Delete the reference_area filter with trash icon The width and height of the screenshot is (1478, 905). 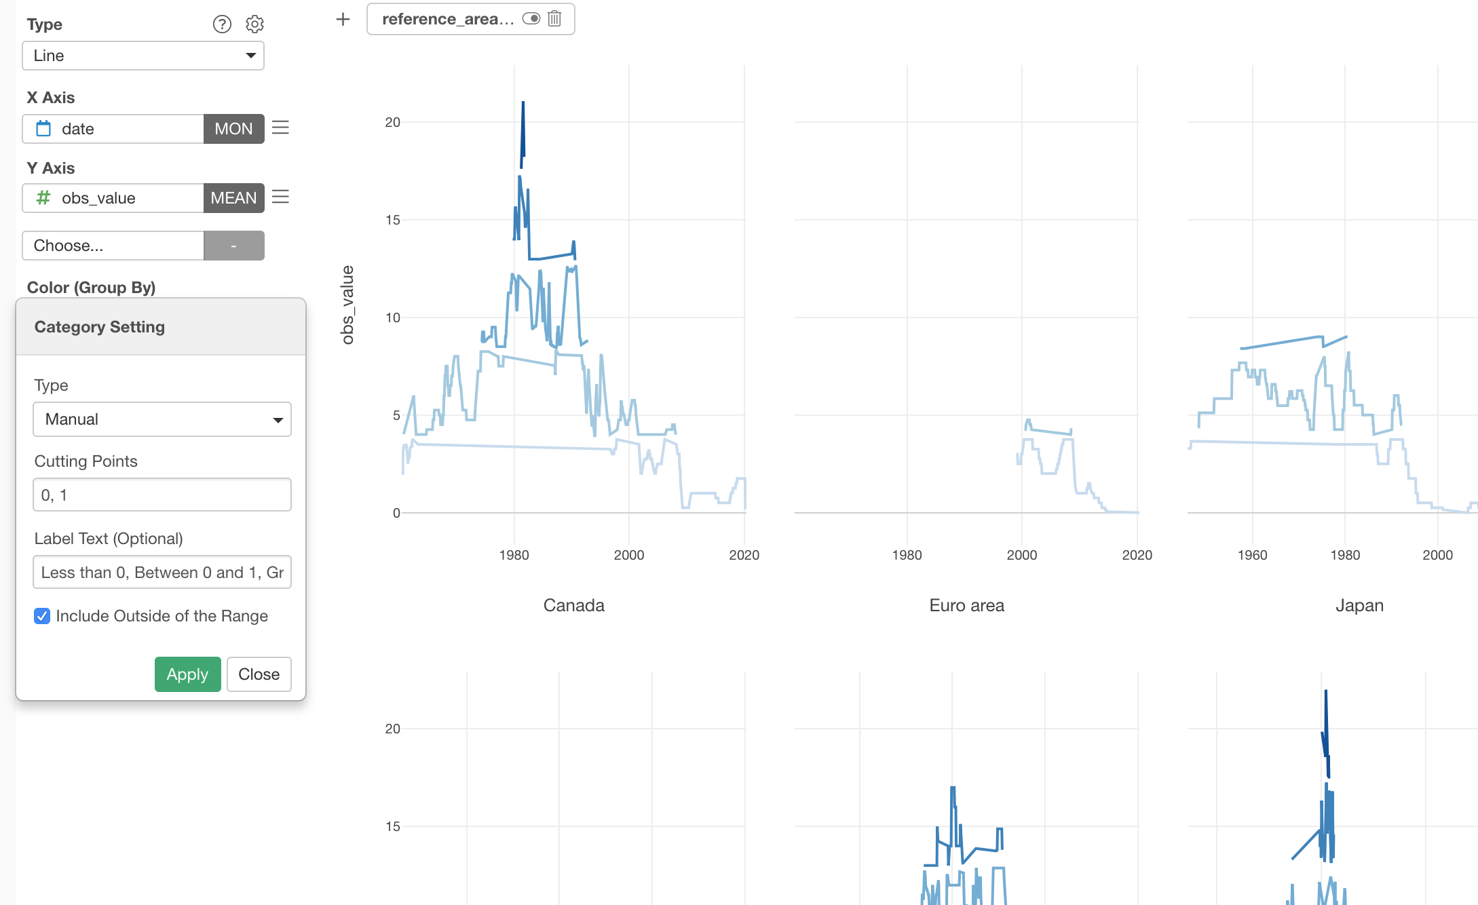point(555,19)
